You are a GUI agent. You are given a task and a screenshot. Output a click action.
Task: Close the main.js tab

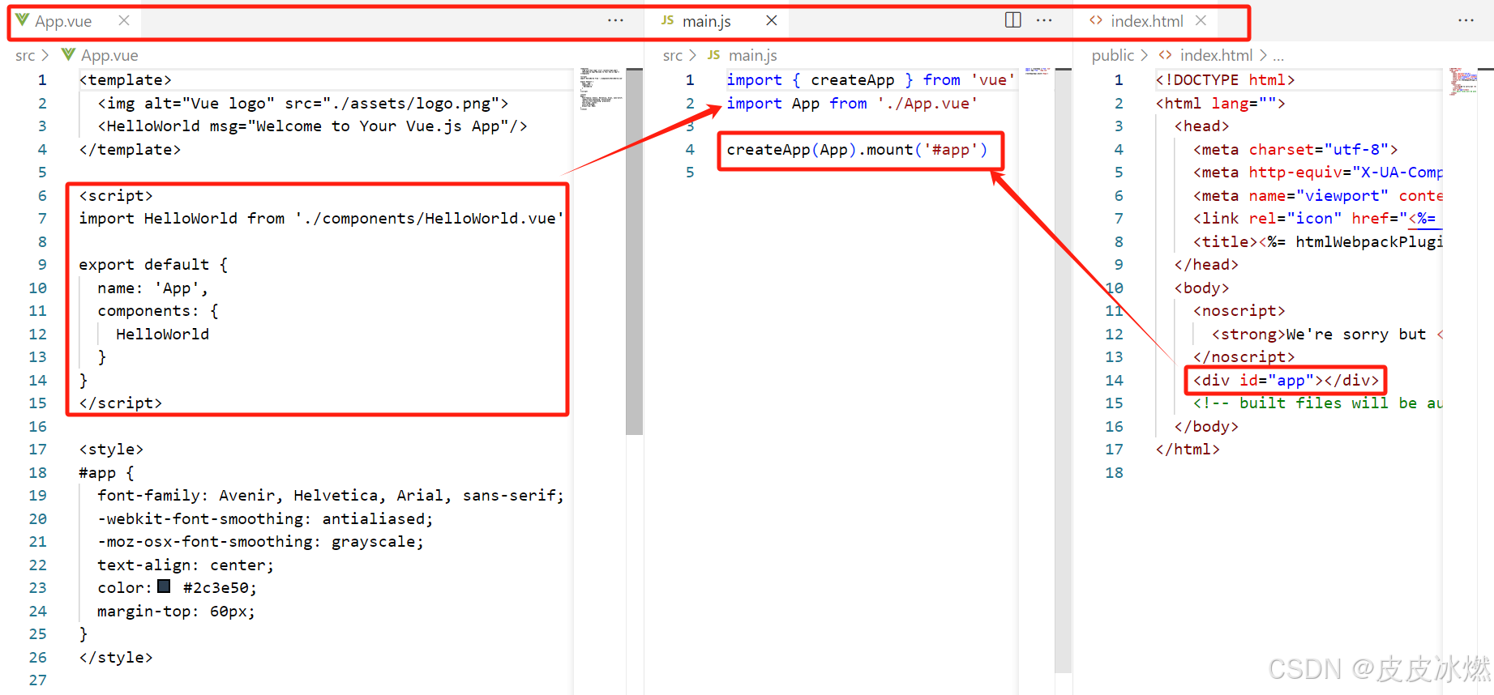[772, 20]
